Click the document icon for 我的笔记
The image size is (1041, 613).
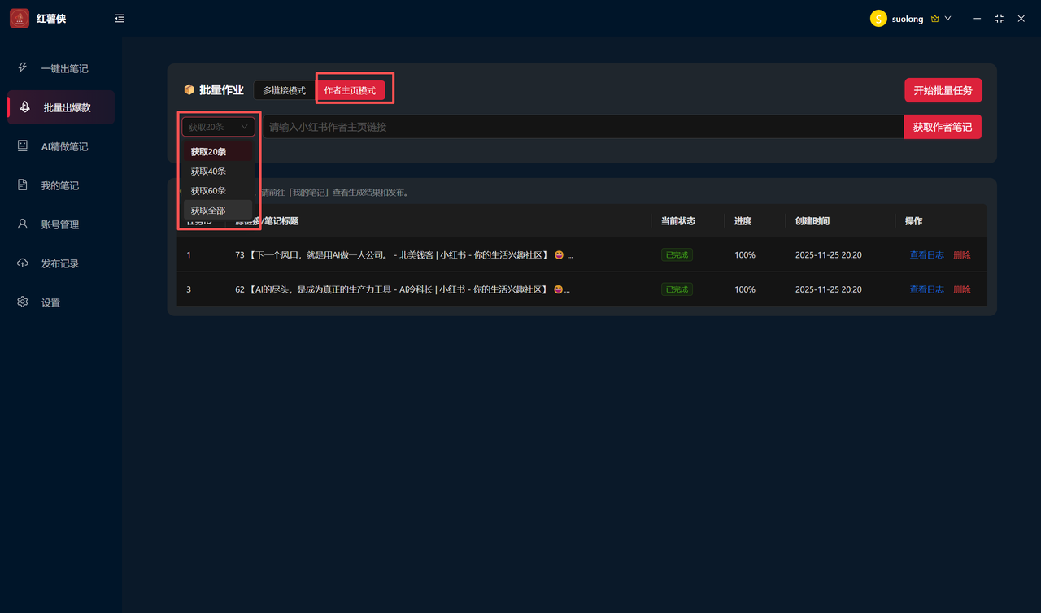coord(23,185)
